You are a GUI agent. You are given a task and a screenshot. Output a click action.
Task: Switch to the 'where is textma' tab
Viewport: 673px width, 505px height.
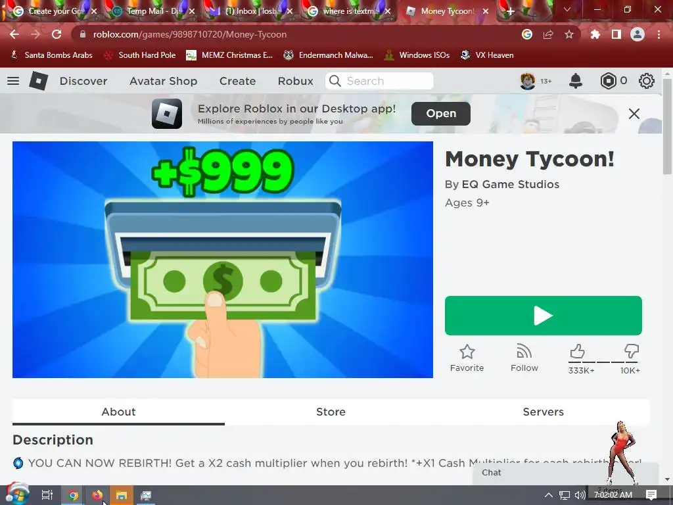tap(348, 11)
